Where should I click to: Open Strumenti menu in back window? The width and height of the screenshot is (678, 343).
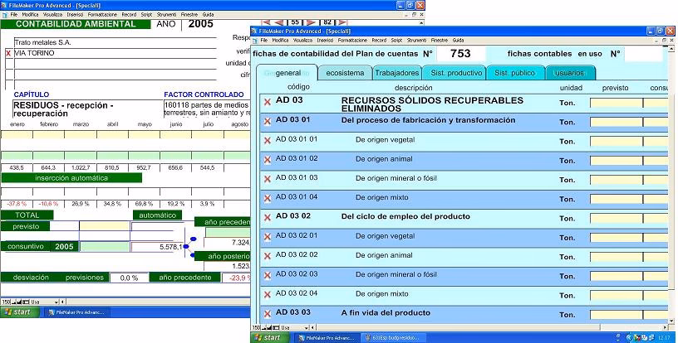(166, 15)
